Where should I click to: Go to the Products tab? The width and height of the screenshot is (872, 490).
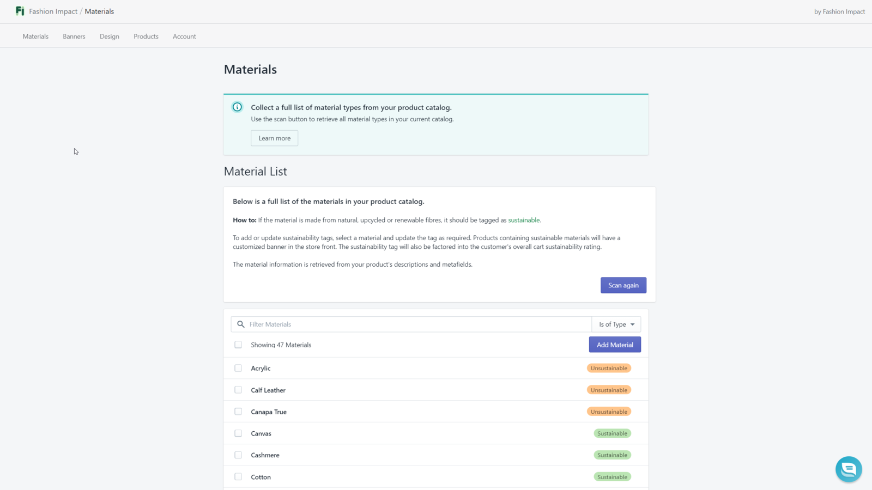(x=146, y=36)
